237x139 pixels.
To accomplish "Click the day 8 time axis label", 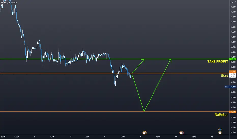I will (x=71, y=137).
